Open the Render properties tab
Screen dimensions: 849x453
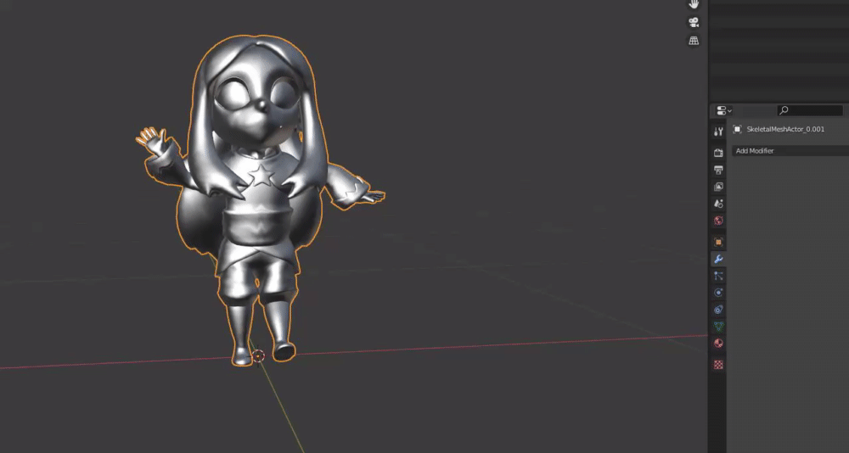click(718, 154)
